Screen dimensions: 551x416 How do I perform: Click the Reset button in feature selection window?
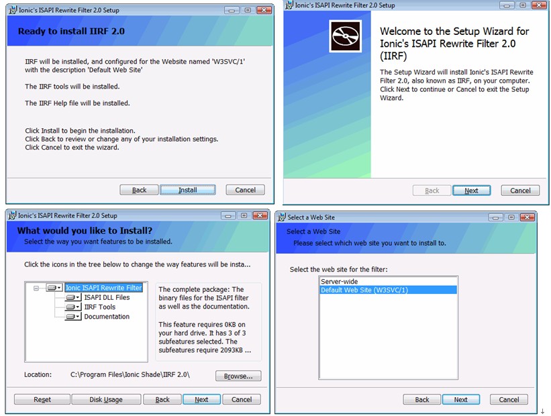tap(42, 399)
